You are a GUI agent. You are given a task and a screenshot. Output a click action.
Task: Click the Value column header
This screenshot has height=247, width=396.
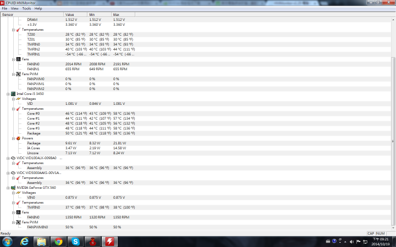75,15
